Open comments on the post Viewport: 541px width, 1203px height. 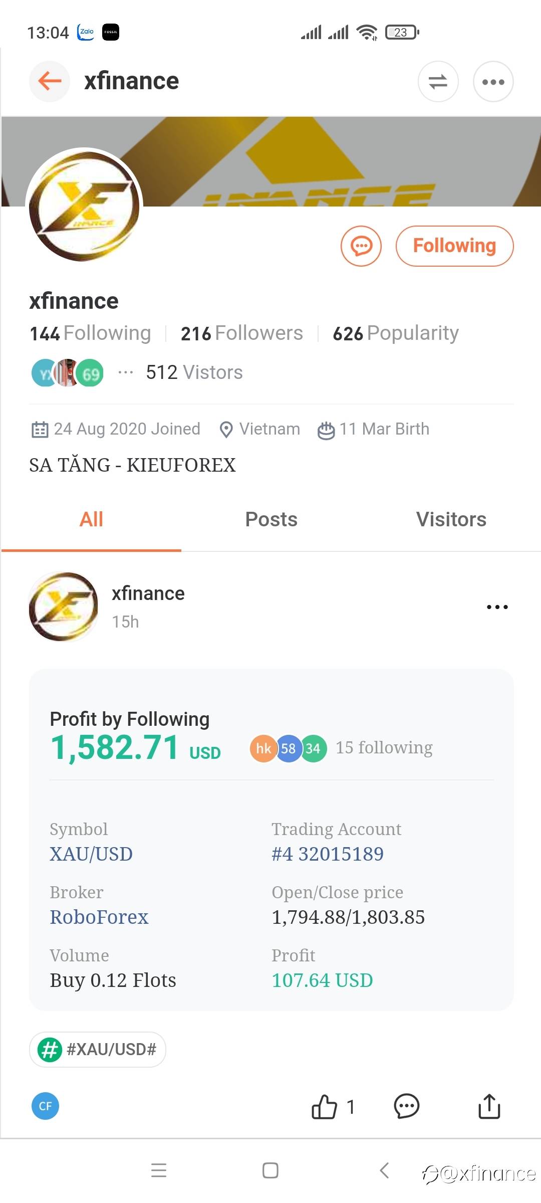(406, 1106)
